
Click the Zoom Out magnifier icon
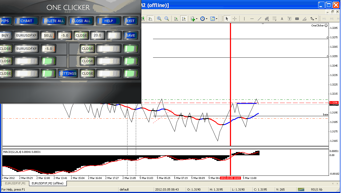pos(167,19)
